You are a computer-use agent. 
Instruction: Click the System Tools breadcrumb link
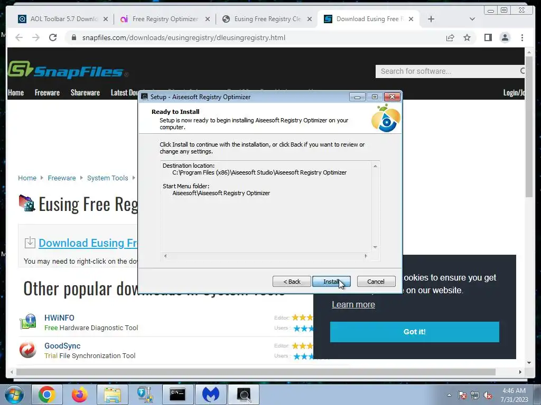pyautogui.click(x=108, y=178)
